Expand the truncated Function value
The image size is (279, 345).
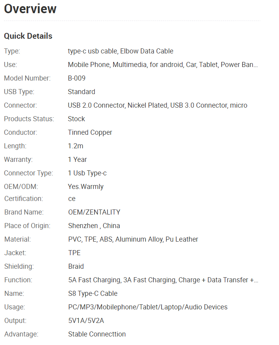(163, 280)
